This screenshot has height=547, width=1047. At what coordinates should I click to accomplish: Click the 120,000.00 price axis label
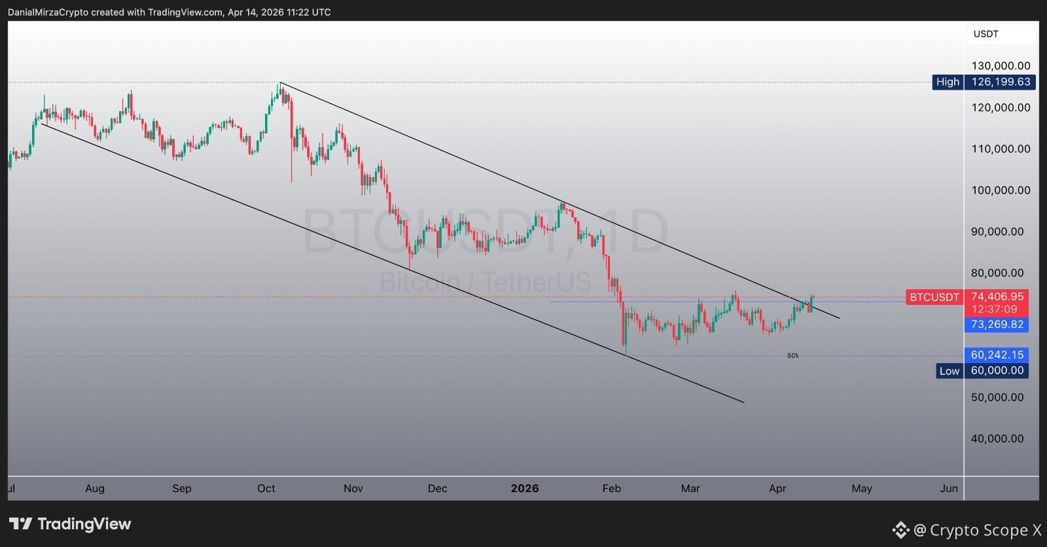pyautogui.click(x=1001, y=107)
